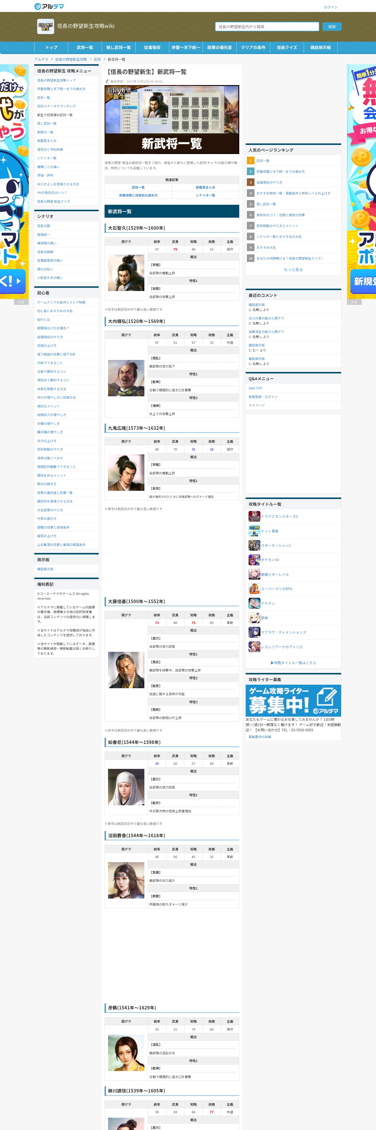Click the 大藤信基 portrait image
This screenshot has width=376, height=1130.
tap(126, 670)
